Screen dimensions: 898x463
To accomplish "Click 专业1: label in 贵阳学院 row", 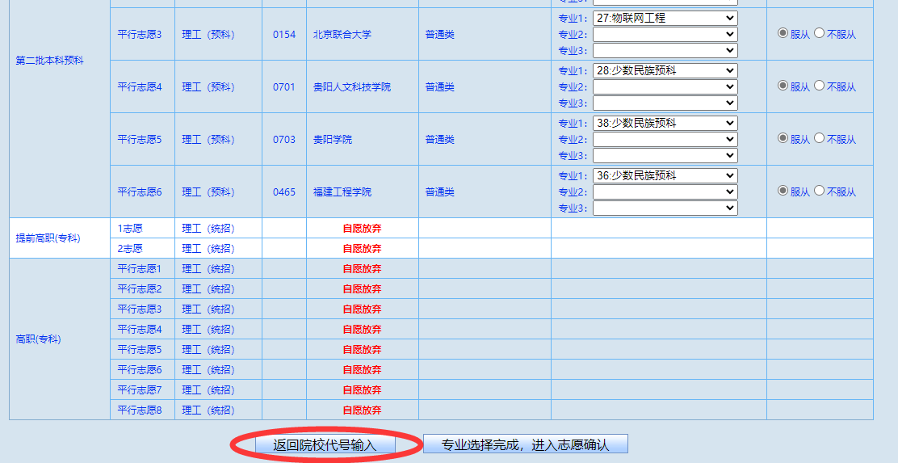I will tap(573, 123).
